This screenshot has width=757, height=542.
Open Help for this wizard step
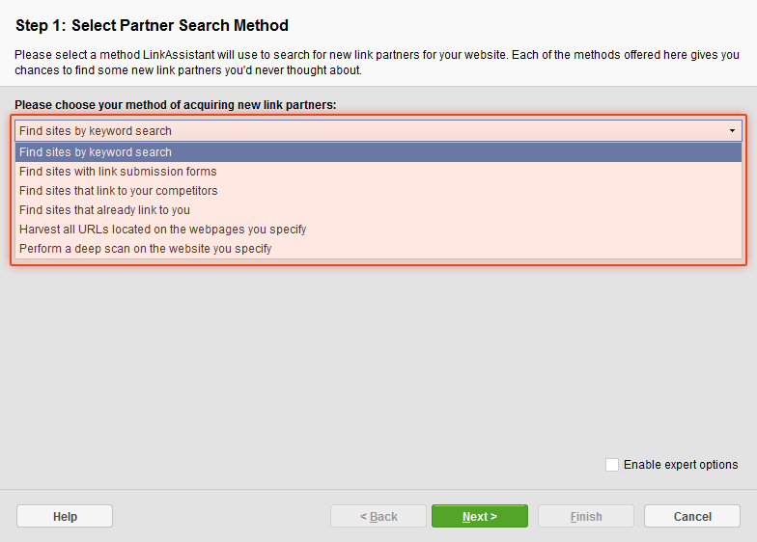(65, 516)
